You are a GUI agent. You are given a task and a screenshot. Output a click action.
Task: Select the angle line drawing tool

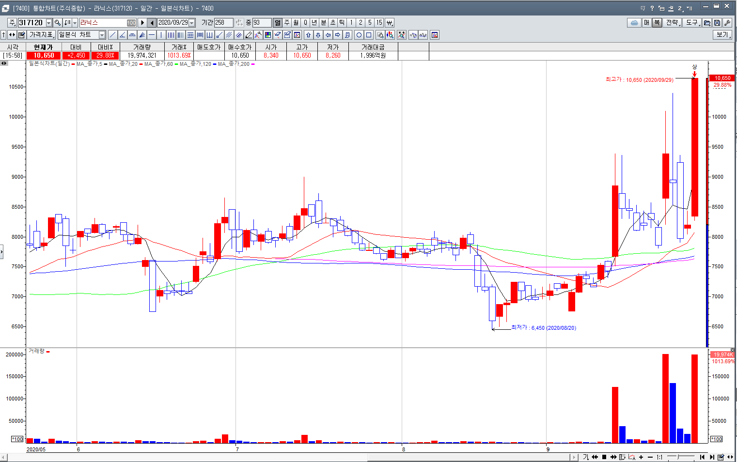pos(122,35)
